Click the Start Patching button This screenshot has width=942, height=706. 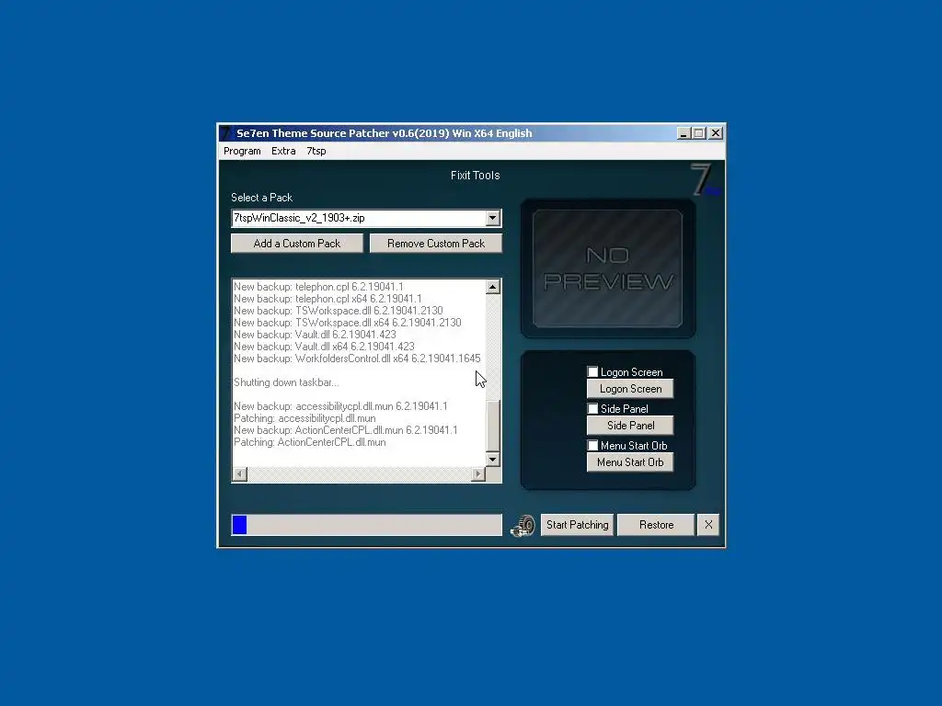[578, 525]
